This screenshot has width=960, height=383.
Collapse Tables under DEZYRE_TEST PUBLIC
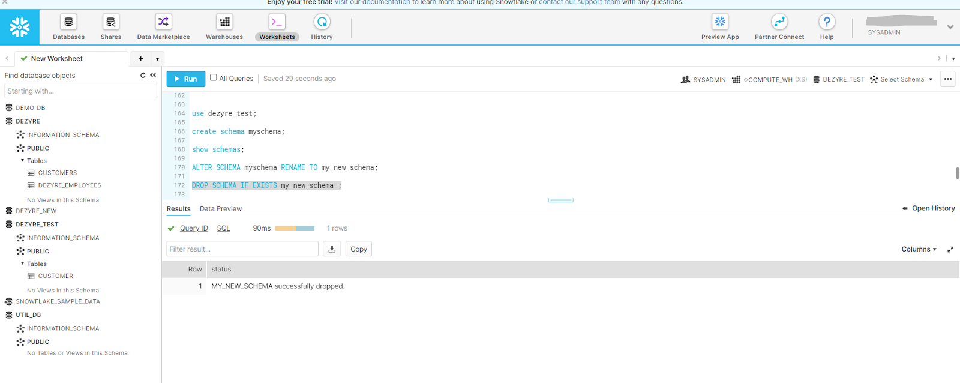click(x=23, y=264)
